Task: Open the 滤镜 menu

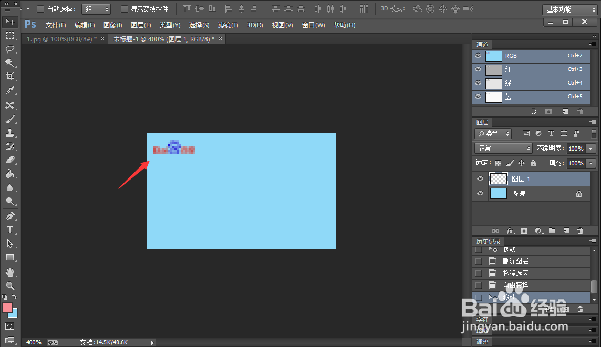Action: [227, 25]
